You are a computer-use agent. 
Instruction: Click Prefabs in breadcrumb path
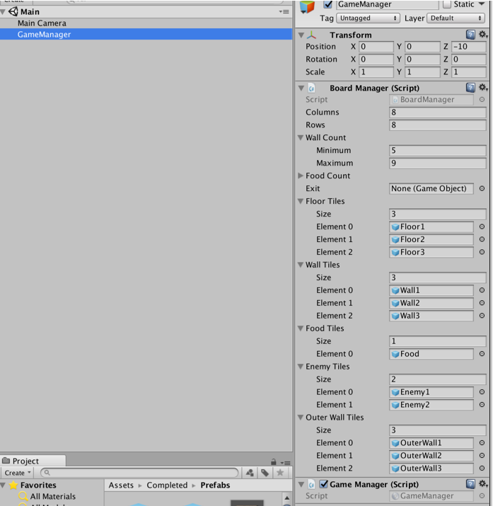216,485
